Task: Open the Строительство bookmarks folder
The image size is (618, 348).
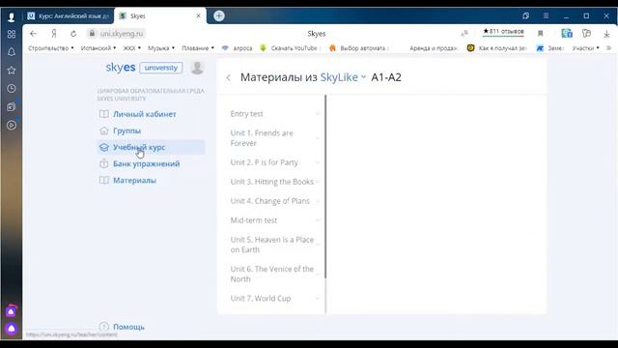Action: 51,48
